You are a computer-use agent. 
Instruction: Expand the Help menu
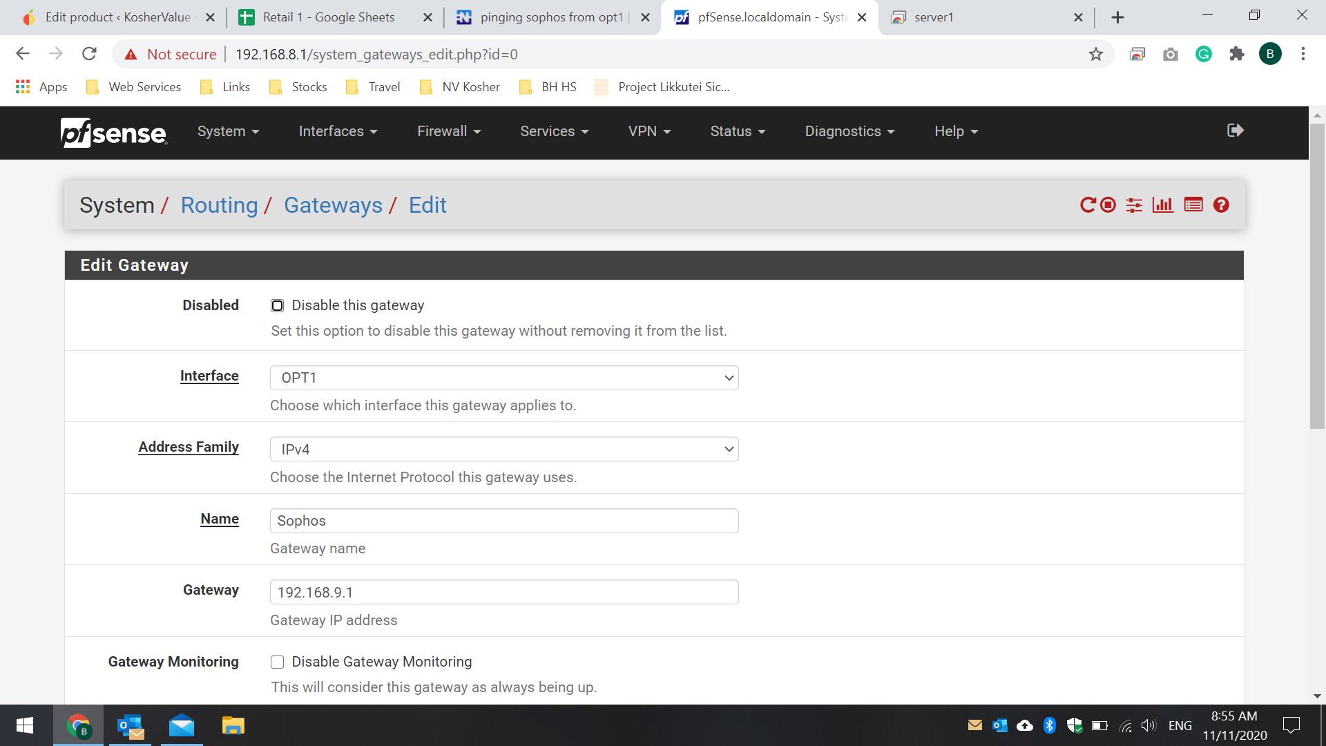tap(956, 131)
